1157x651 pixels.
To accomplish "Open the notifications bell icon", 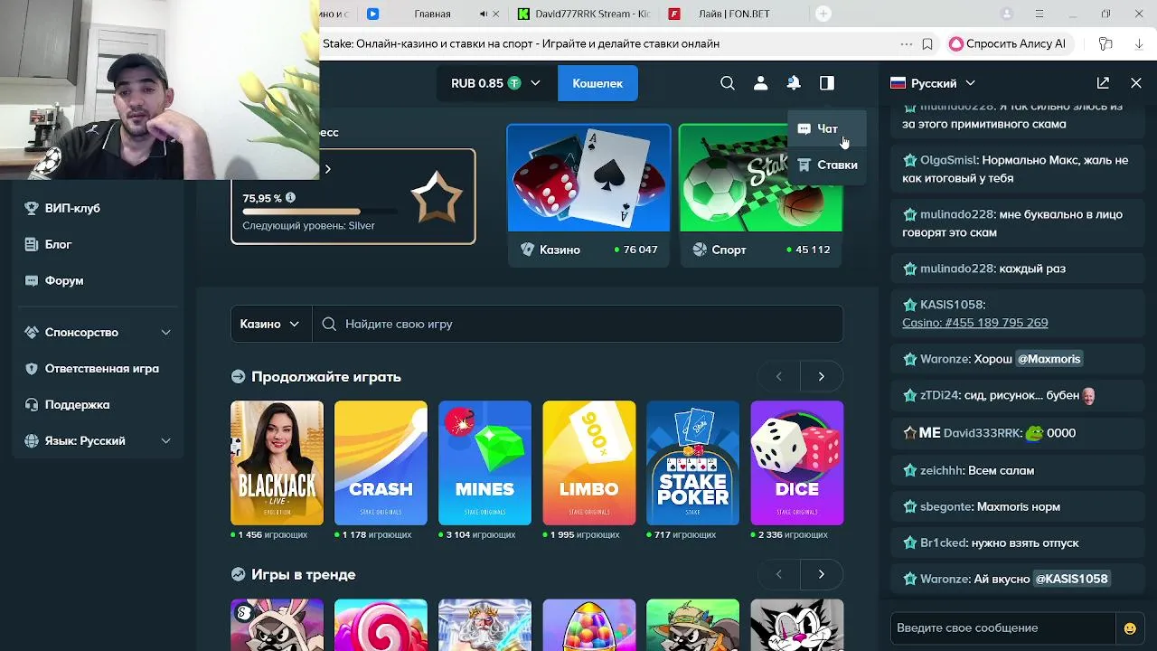I will [794, 83].
